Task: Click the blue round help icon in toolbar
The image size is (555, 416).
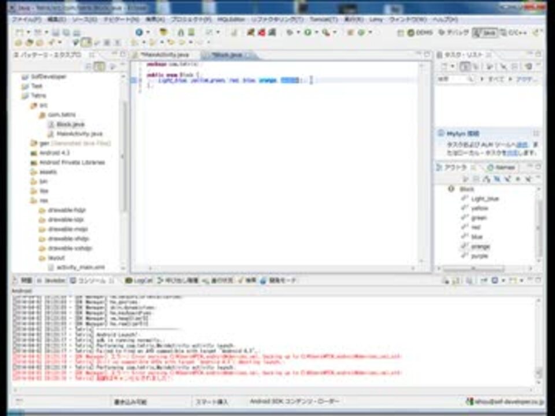Action: [x=139, y=32]
